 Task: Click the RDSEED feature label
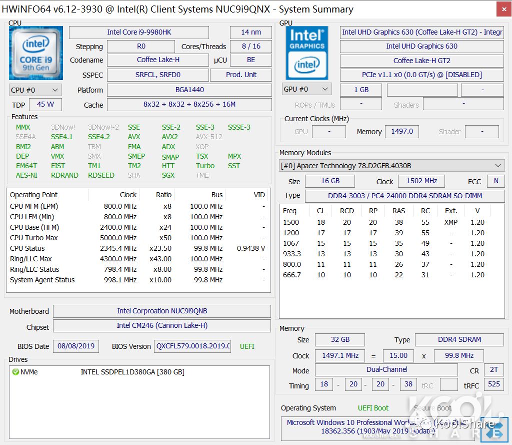point(101,176)
